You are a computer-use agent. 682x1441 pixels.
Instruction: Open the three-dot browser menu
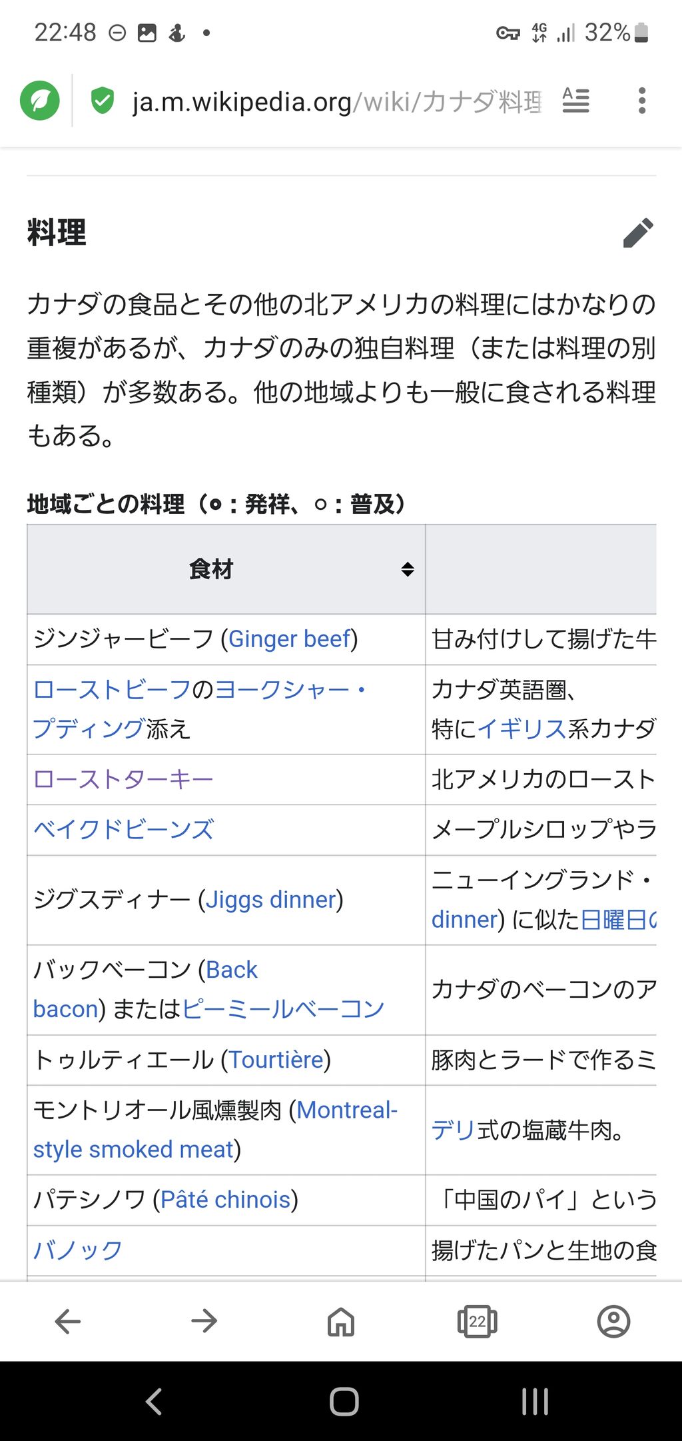[641, 101]
